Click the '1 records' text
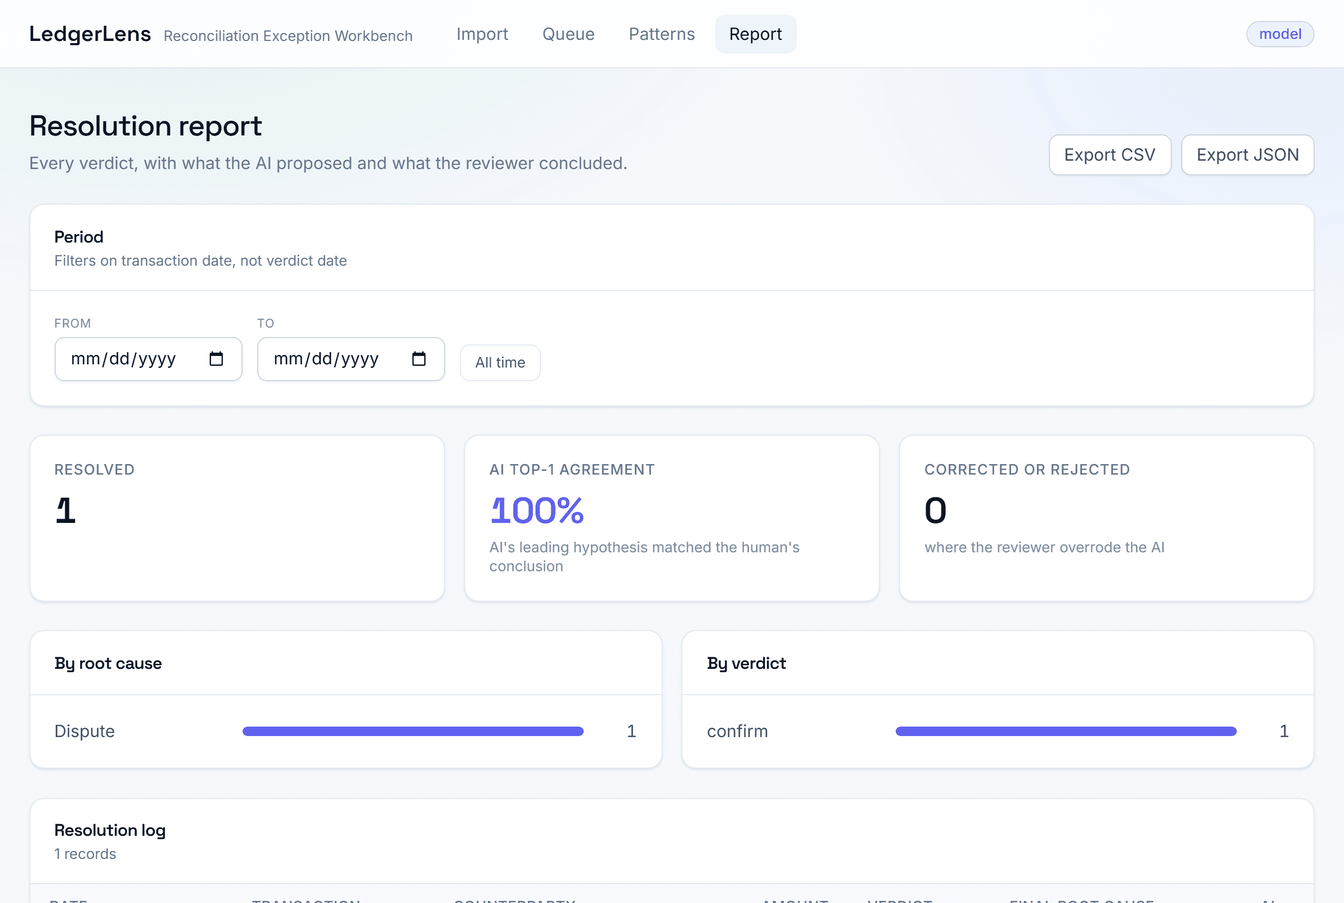The image size is (1344, 903). 85,854
